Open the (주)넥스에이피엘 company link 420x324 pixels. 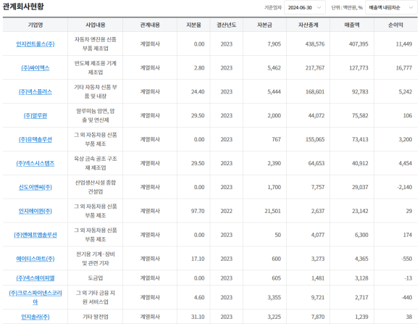click(x=35, y=278)
